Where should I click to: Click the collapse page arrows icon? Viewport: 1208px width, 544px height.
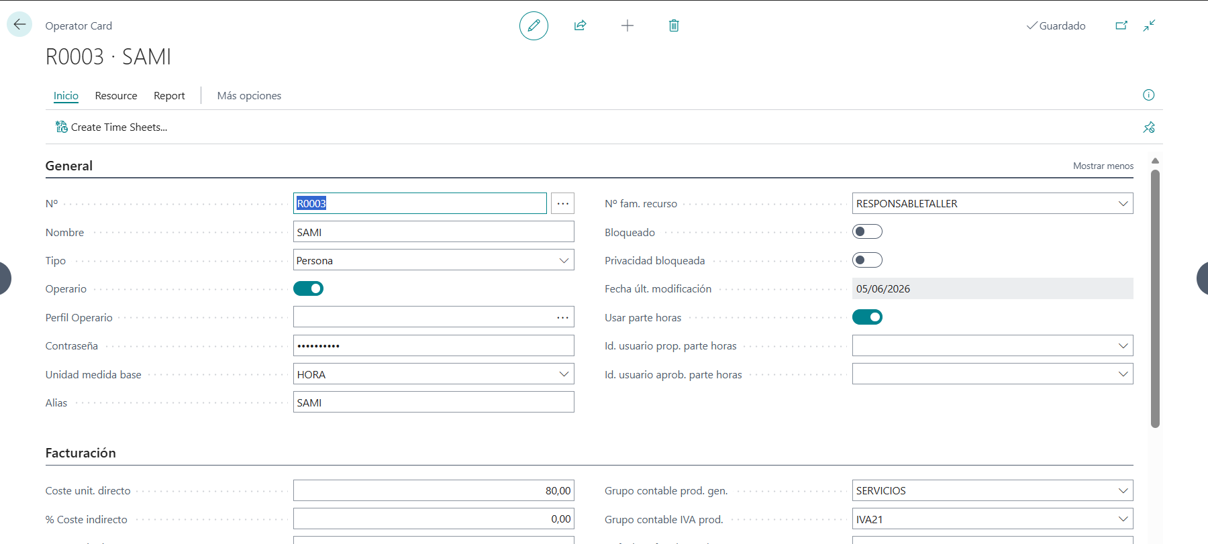tap(1150, 25)
